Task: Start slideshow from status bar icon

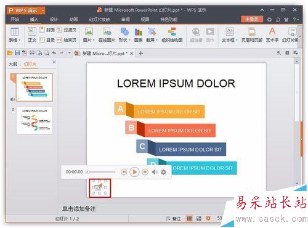Action: click(208, 219)
